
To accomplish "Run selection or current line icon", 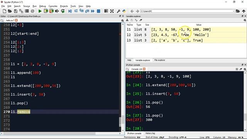I will point(57,11).
